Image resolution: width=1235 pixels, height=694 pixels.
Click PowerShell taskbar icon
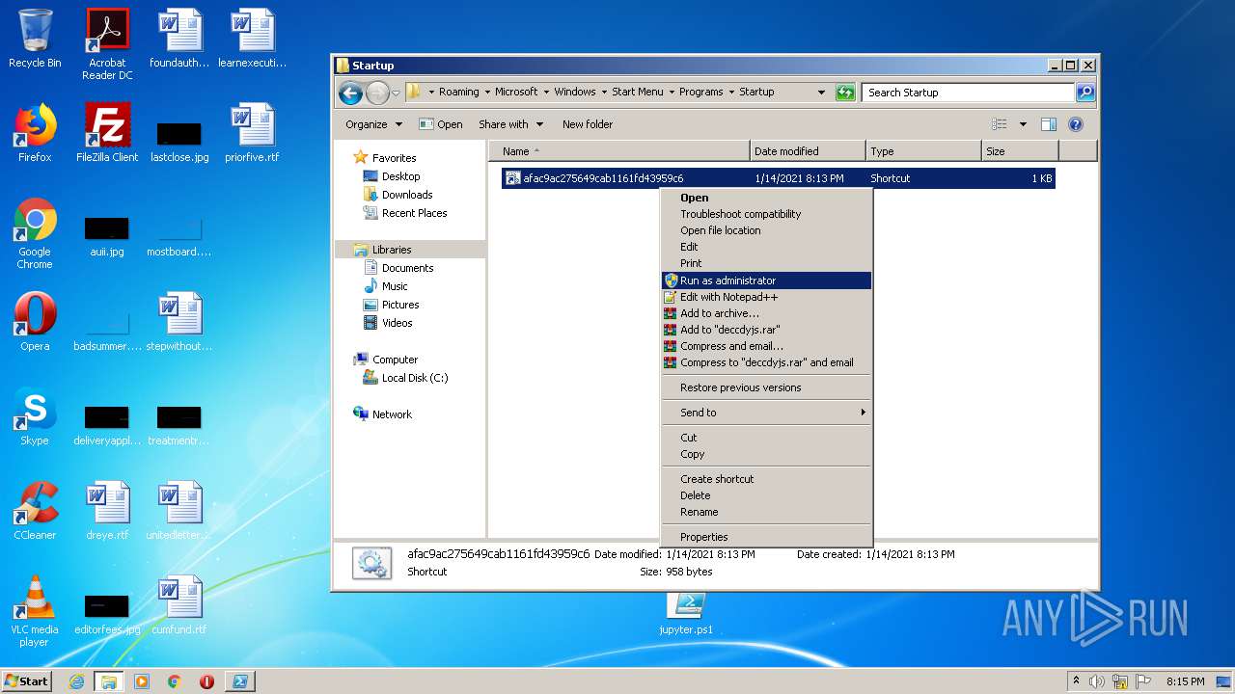[239, 681]
